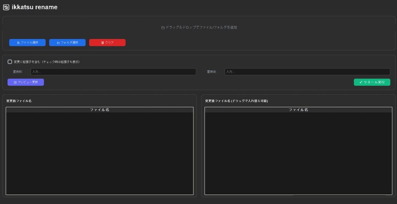Click the red クリア clear button
This screenshot has width=397, height=204.
(107, 42)
